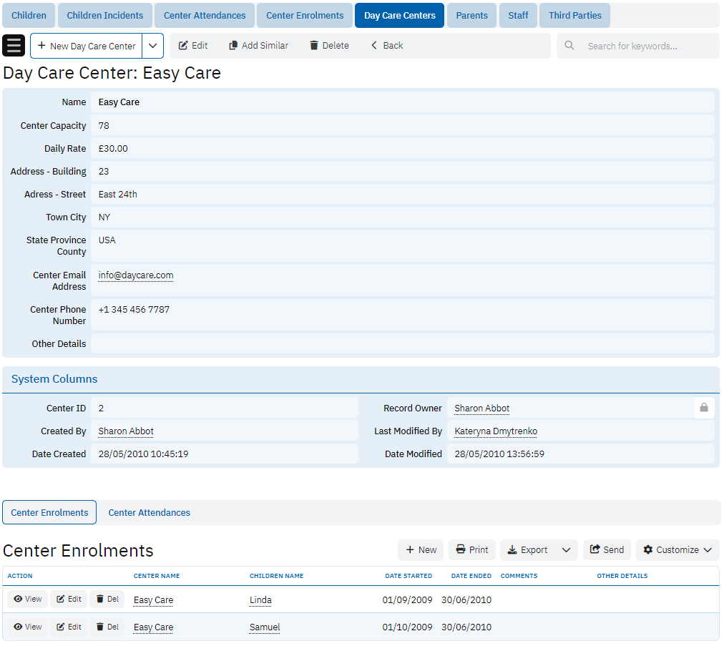Click the info@daycare.com email link
Viewport: 724px width, 646px height.
pos(136,275)
